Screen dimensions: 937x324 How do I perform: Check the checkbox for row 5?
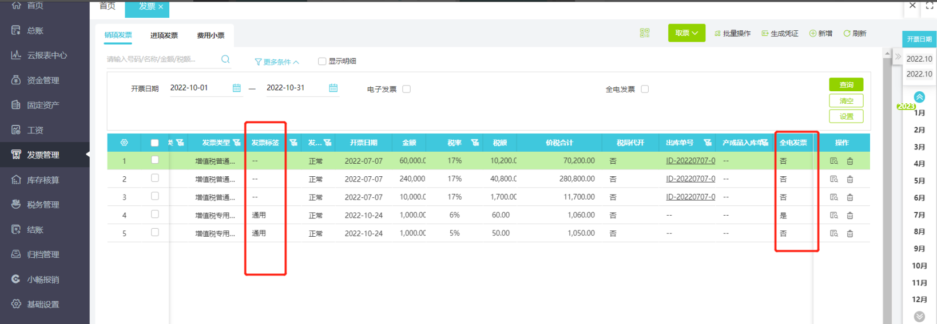(x=154, y=233)
